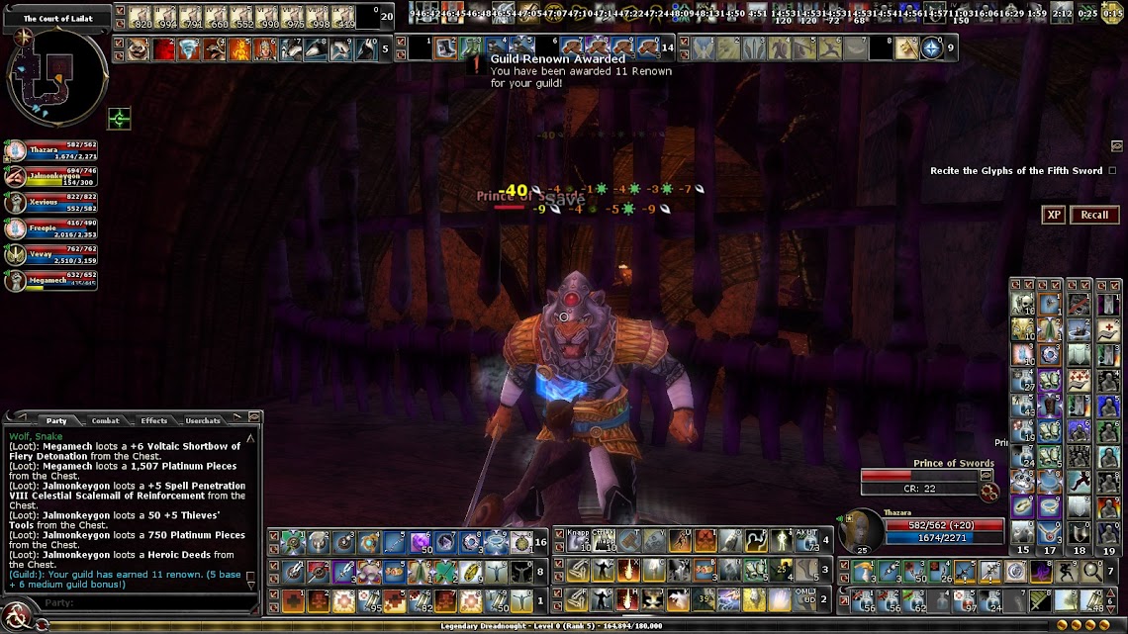Switch to the Effects chat tab

(x=154, y=420)
